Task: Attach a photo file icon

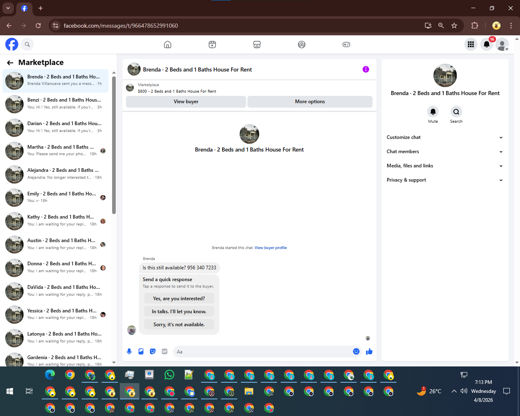Action: click(x=141, y=351)
